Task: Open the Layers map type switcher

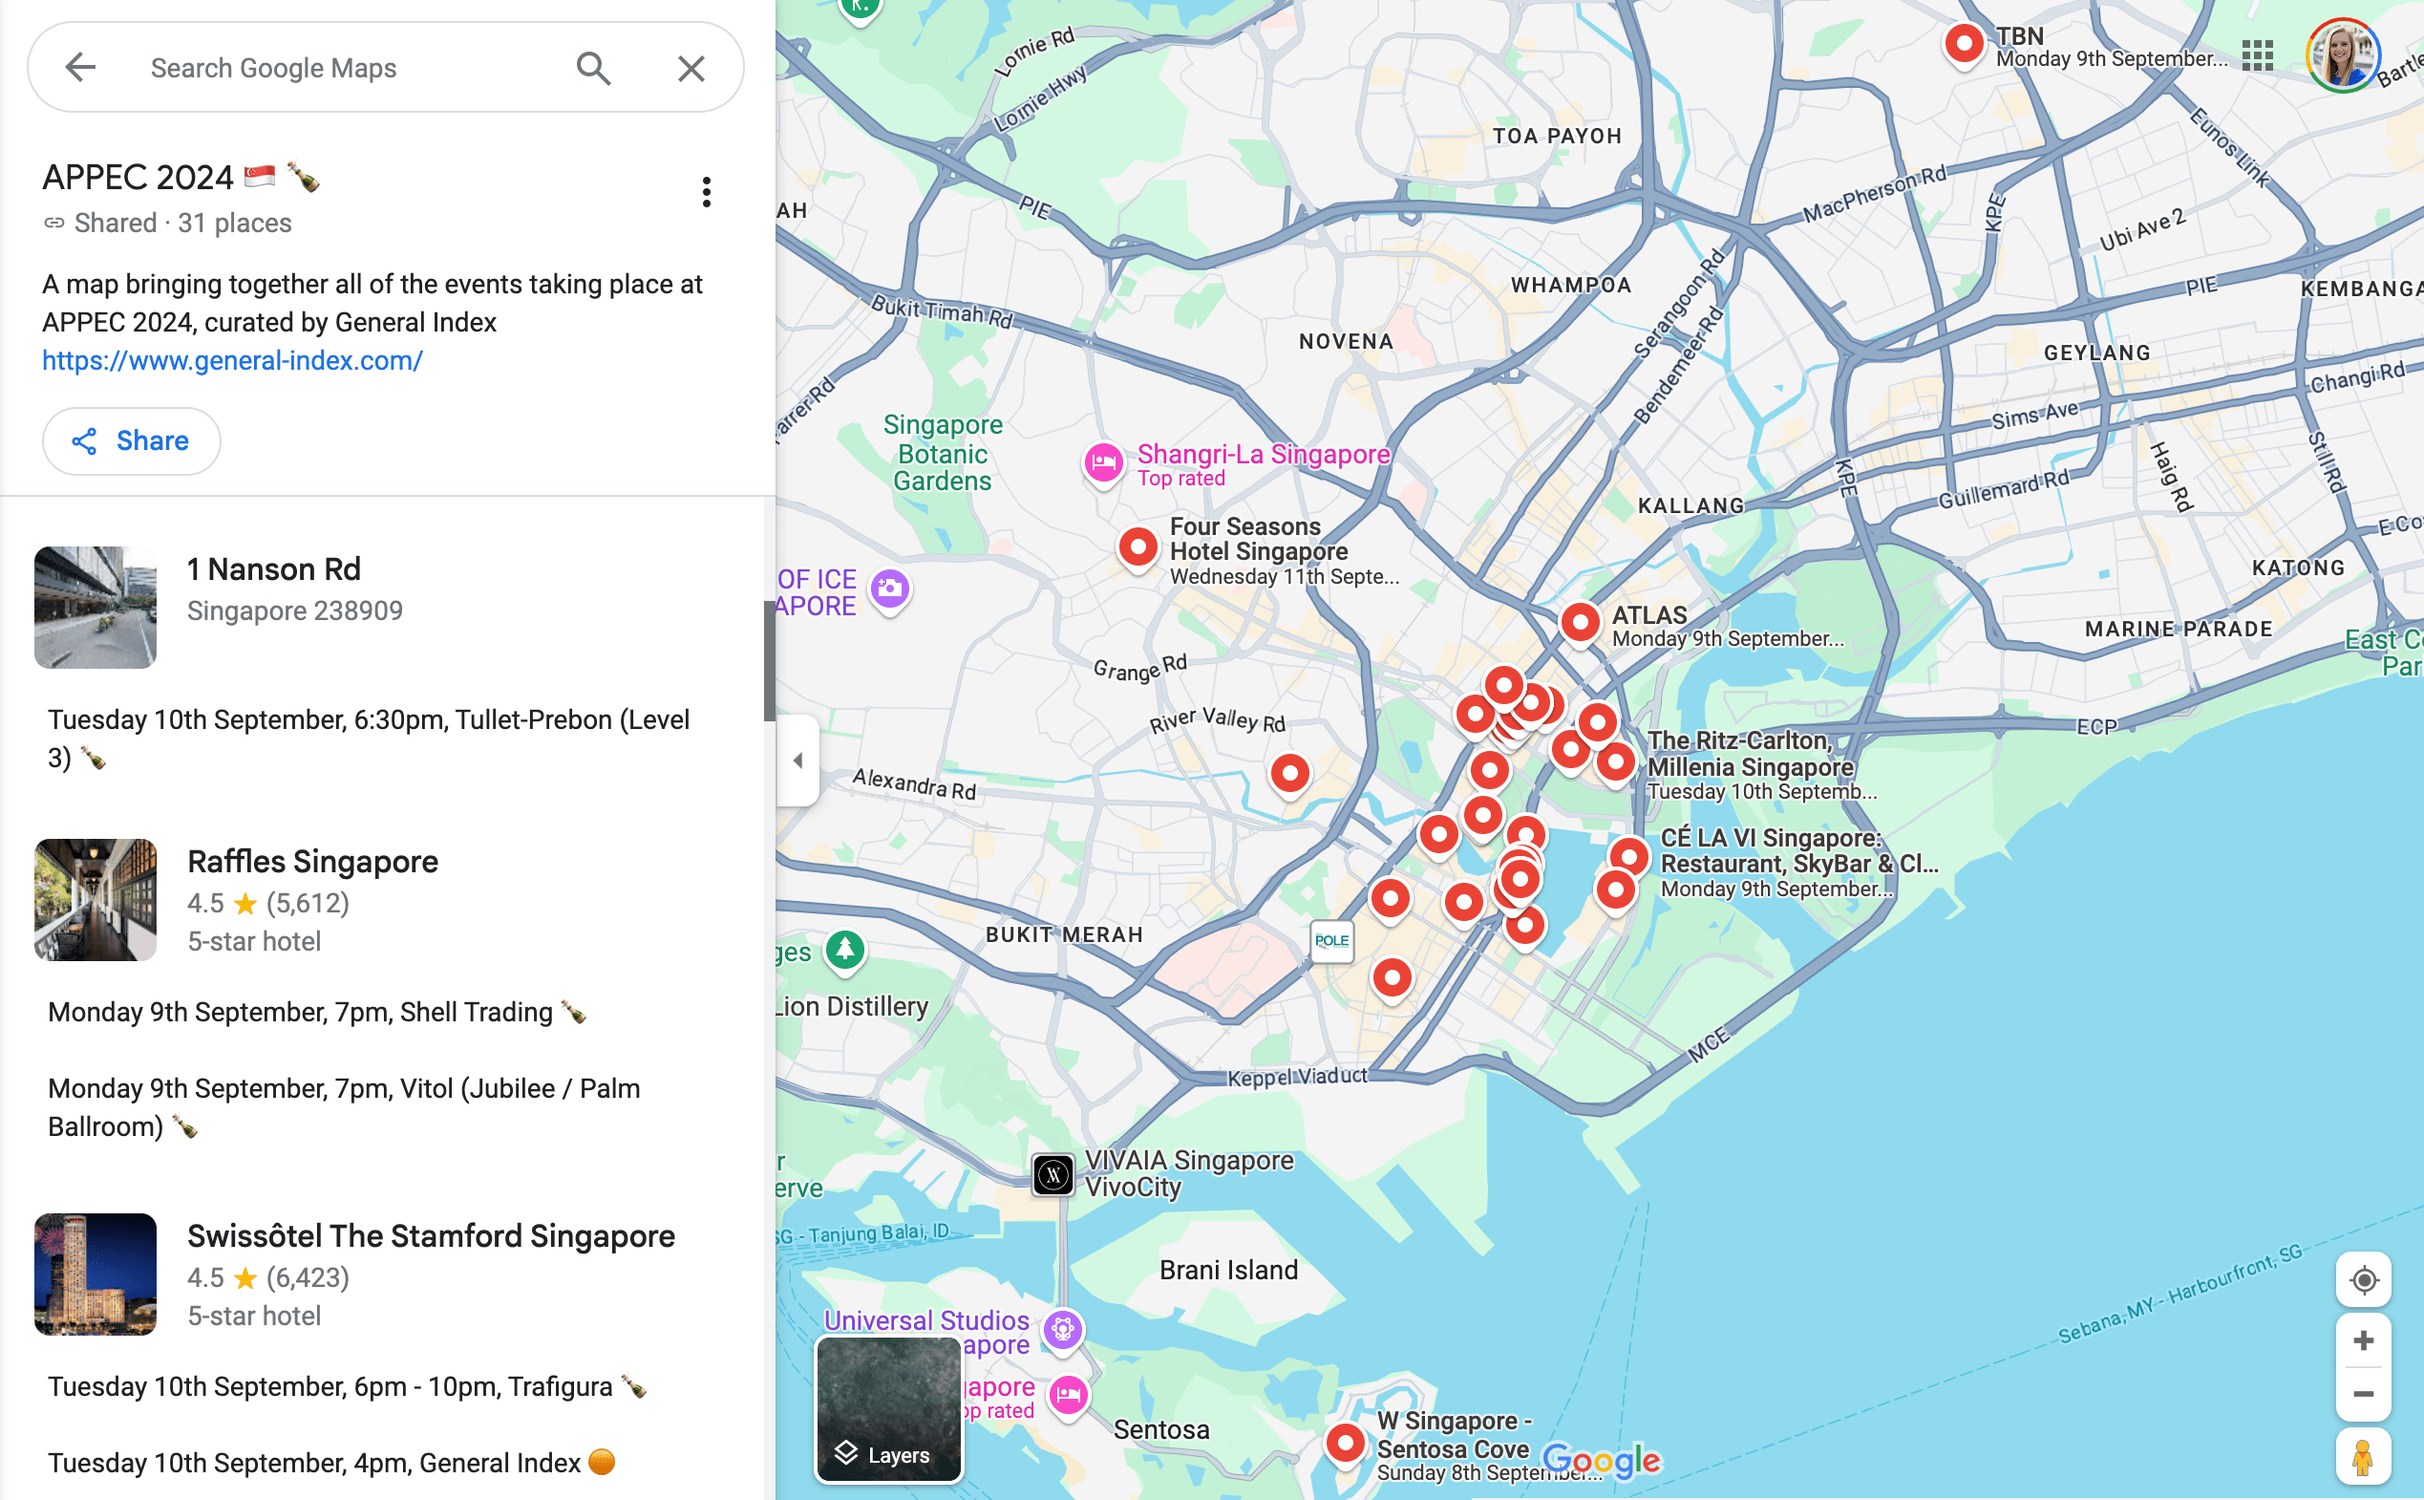Action: coord(888,1408)
